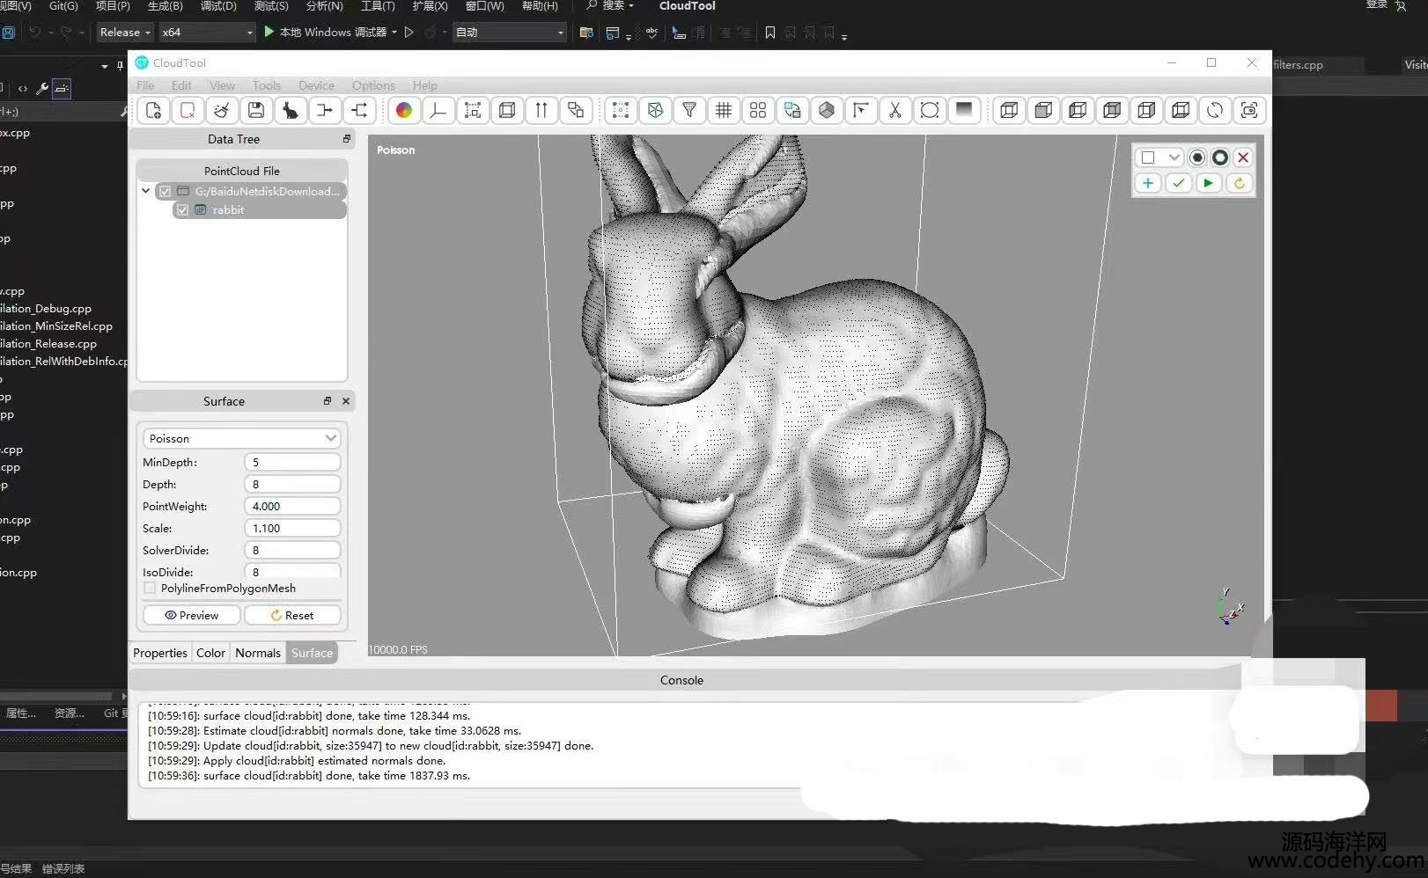Viewport: 1428px width, 878px height.
Task: Click the wireframe cube icon after bounding box
Action: click(x=507, y=110)
